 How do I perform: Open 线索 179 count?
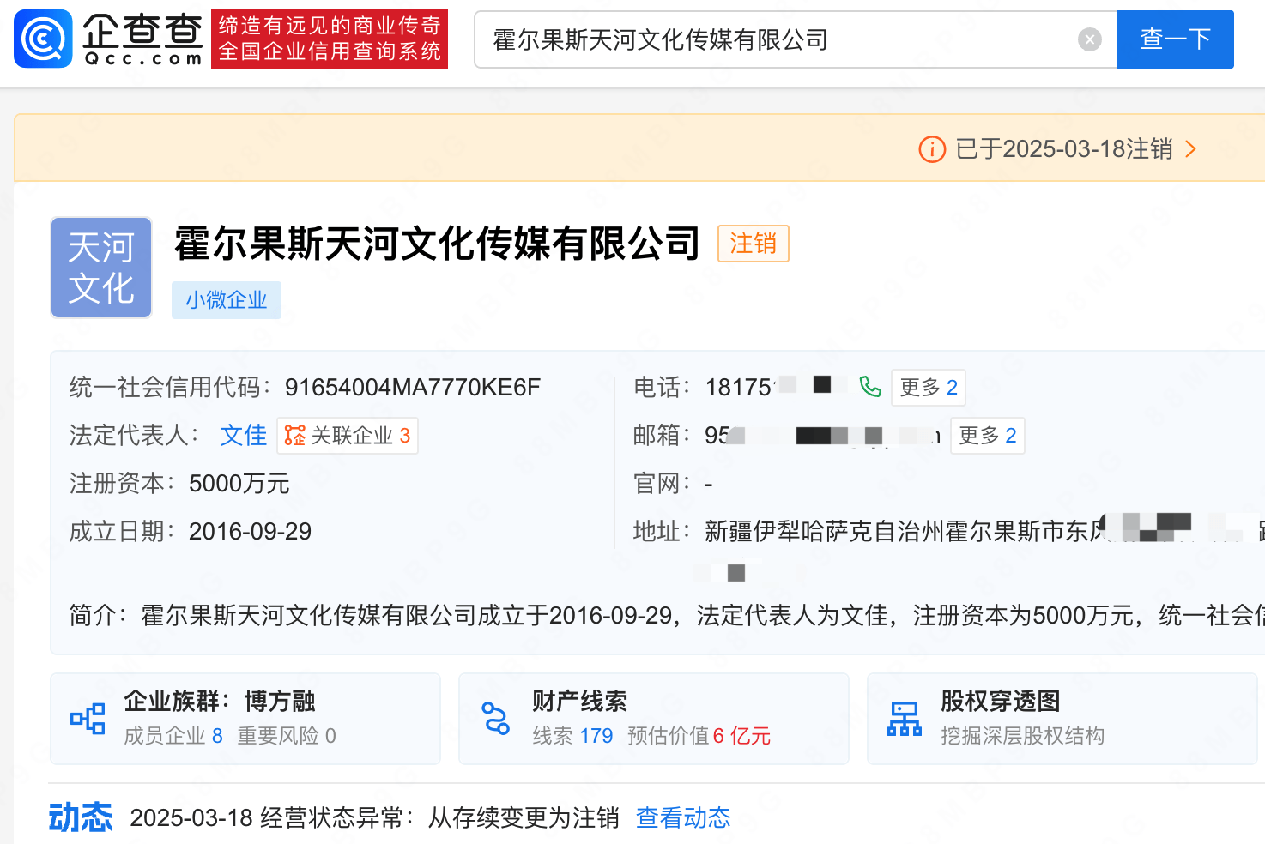point(572,736)
